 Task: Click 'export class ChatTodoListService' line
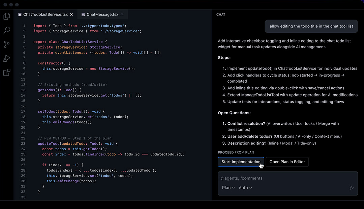tap(70, 42)
